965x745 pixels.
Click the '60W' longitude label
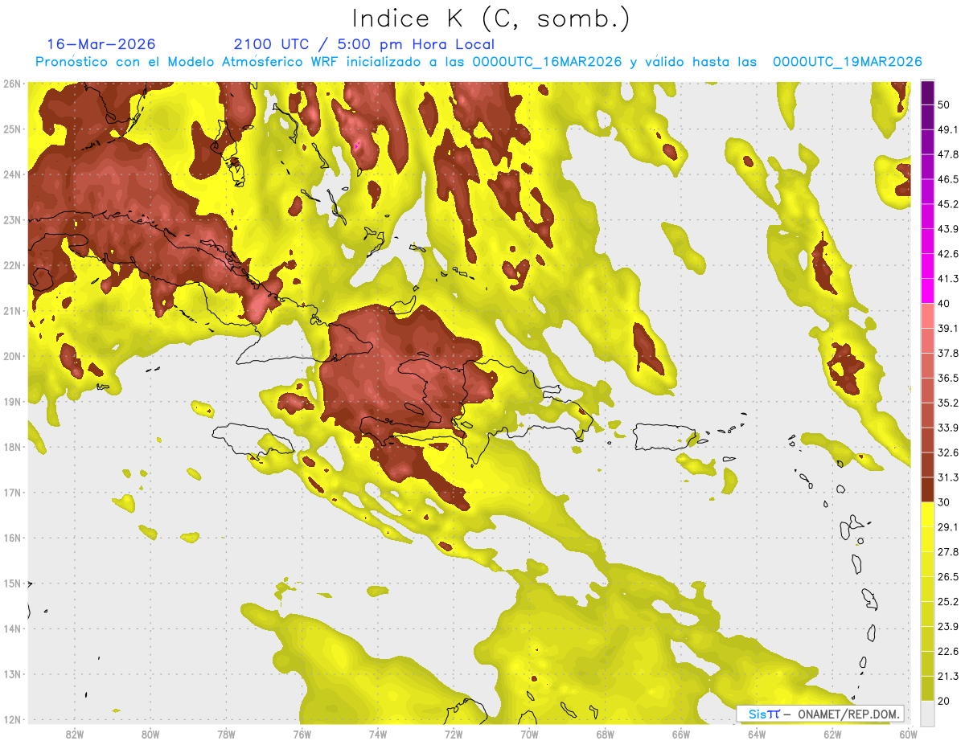[x=909, y=734]
